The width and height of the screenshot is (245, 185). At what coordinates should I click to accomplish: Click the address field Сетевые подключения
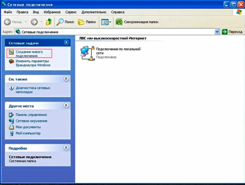(115, 32)
